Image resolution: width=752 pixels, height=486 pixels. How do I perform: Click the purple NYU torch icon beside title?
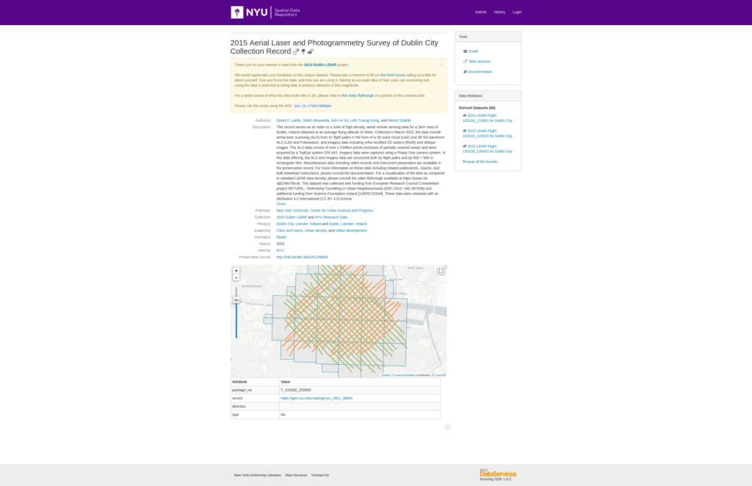[303, 51]
